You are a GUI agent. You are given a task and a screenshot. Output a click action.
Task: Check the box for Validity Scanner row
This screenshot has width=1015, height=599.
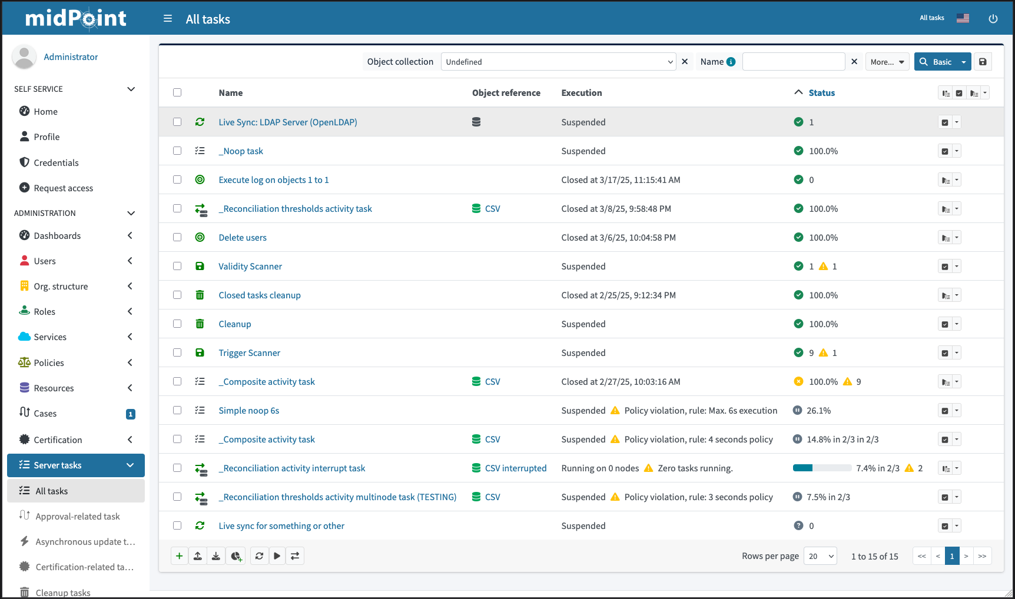[x=177, y=266]
